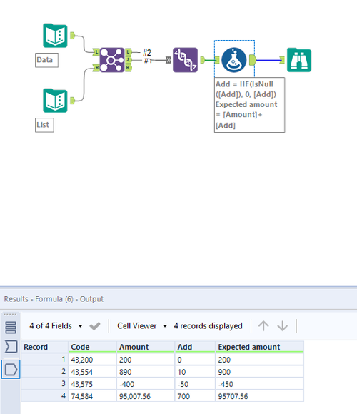Click the Join tool L input anchor
The height and width of the screenshot is (414, 357).
tap(96, 52)
